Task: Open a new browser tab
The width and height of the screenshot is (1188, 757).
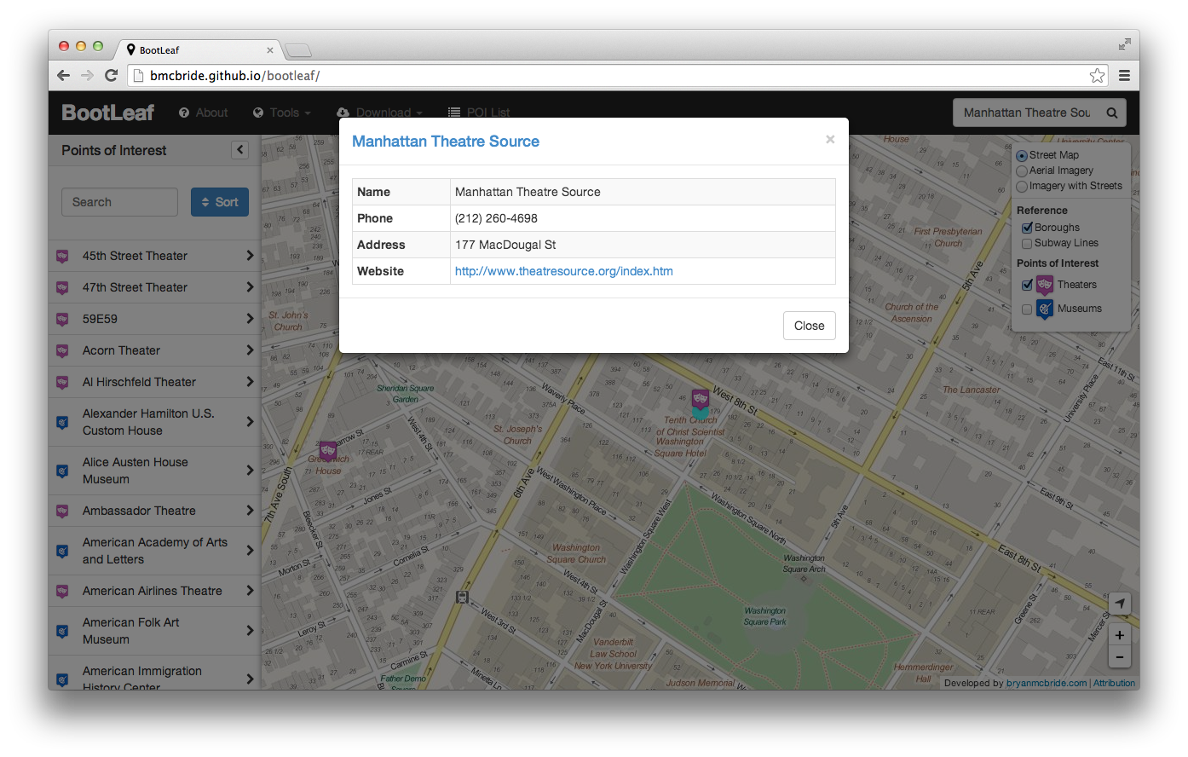Action: point(297,50)
